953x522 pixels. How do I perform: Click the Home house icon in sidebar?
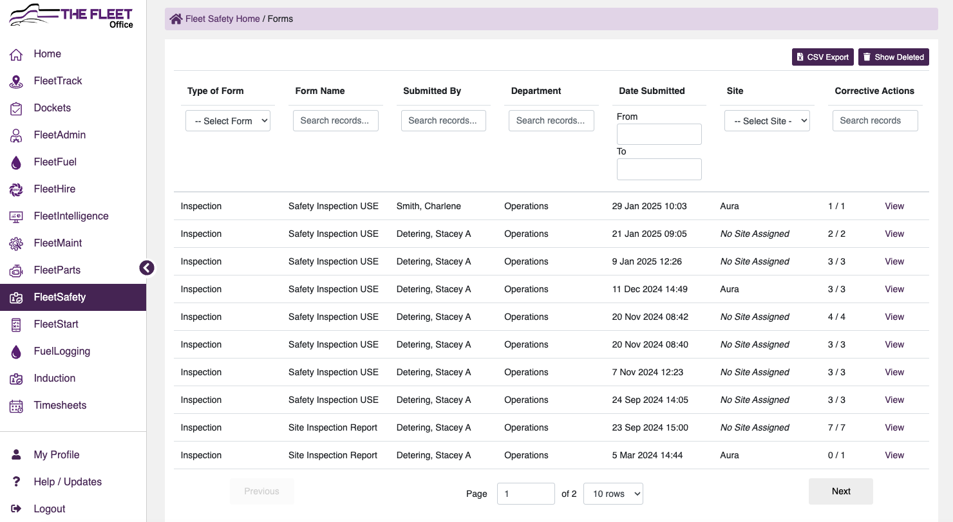[x=17, y=54]
